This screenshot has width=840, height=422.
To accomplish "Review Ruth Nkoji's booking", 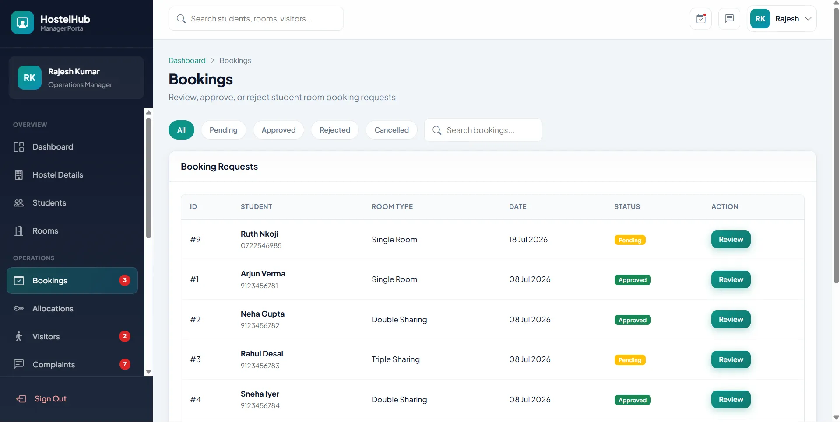I will tap(731, 239).
